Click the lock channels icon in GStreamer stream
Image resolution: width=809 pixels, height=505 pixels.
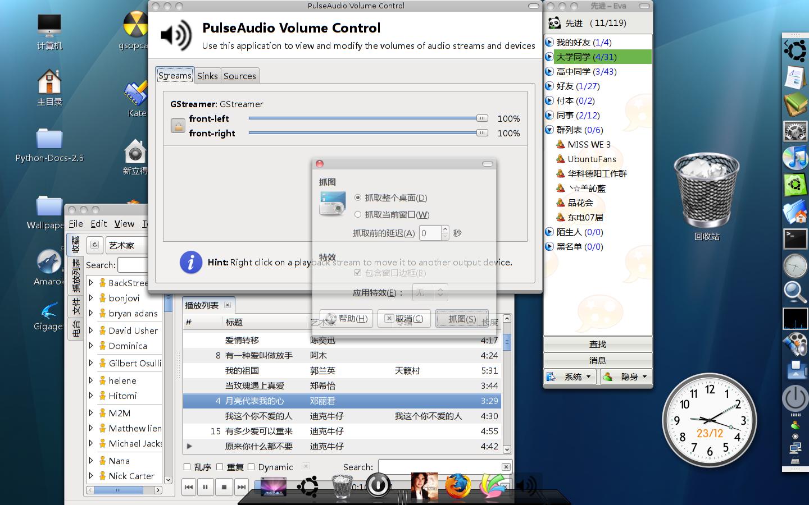(x=178, y=126)
